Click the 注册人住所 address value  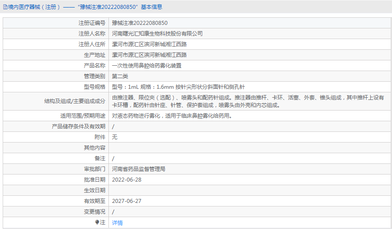click(x=149, y=44)
